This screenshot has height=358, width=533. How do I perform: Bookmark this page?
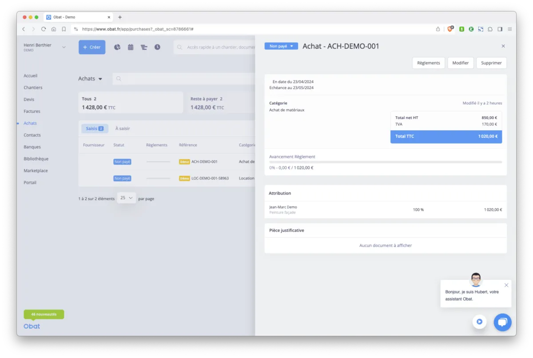pos(64,29)
